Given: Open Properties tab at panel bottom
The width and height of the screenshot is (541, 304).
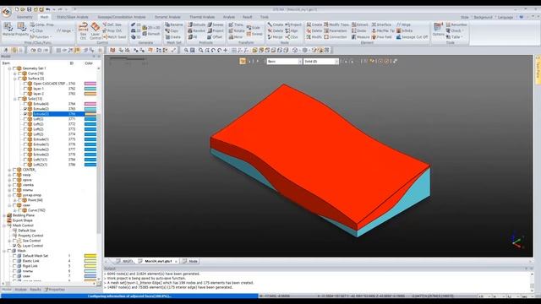Looking at the screenshot, I should pos(54,290).
